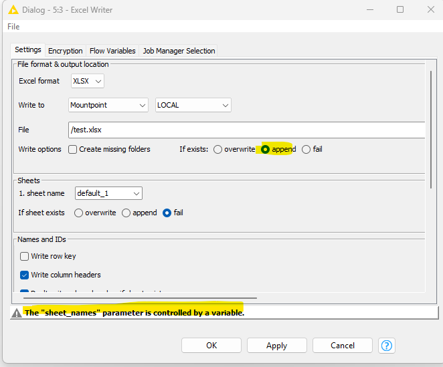Click the blue help question mark icon
Image resolution: width=443 pixels, height=367 pixels.
point(386,346)
